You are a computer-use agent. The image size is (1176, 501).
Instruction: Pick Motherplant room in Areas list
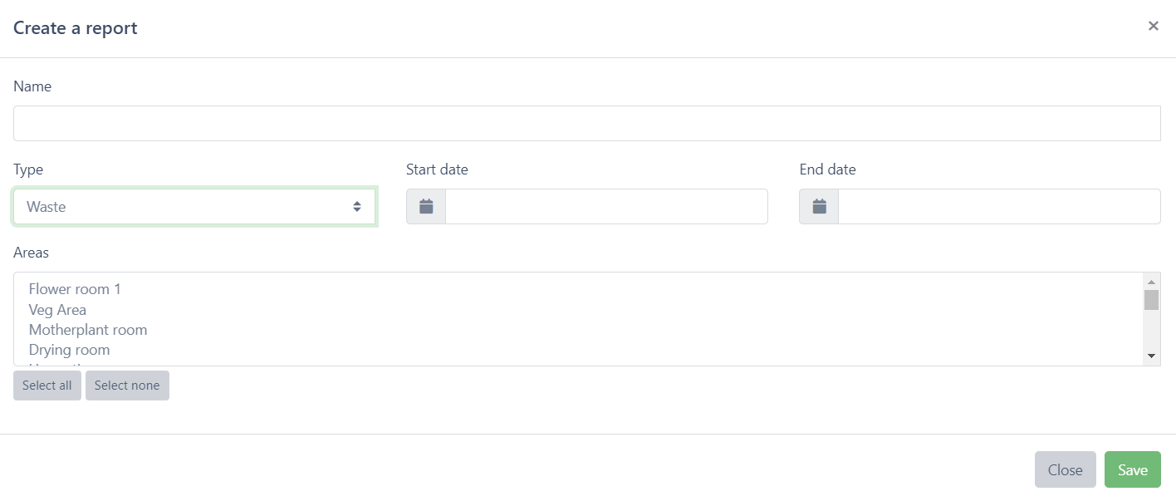(87, 330)
